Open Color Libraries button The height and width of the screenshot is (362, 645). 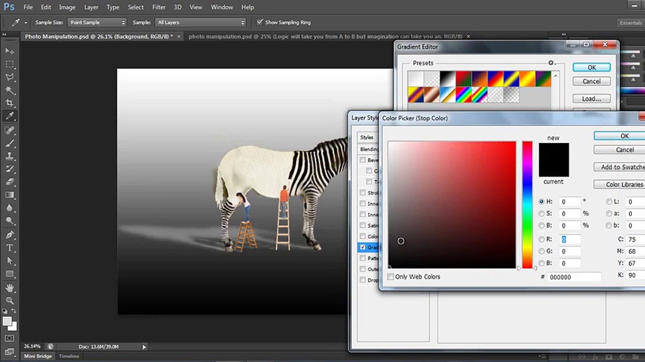(x=619, y=185)
